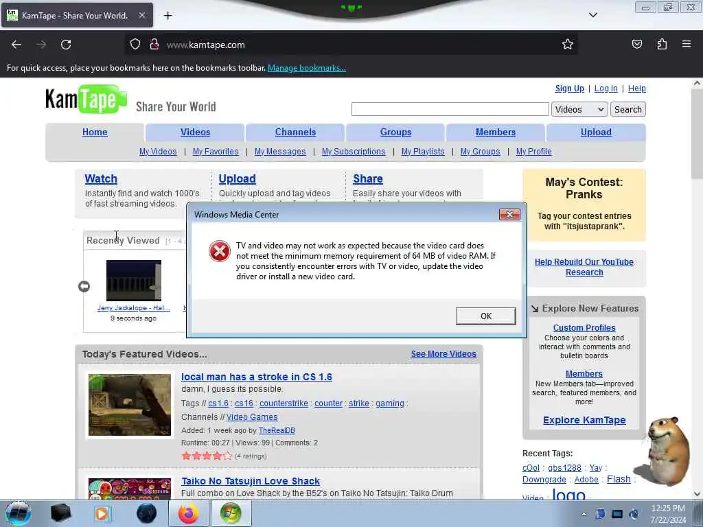The image size is (703, 527).
Task: Click the volume speaker tray icon
Action: tap(634, 514)
